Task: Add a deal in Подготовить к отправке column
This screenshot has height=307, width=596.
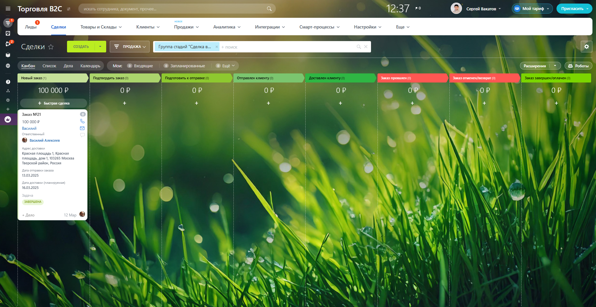Action: pos(197,103)
